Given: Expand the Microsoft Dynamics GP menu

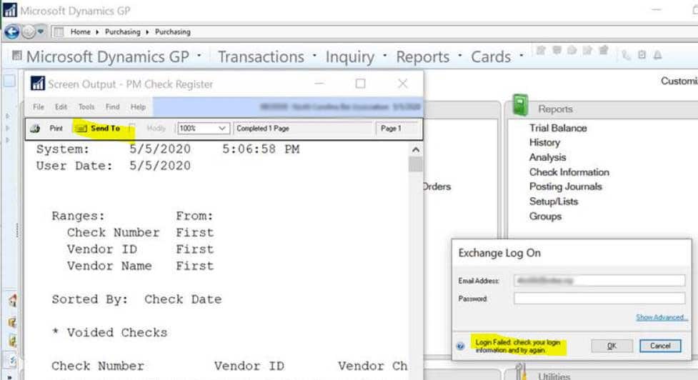Looking at the screenshot, I should pos(114,56).
